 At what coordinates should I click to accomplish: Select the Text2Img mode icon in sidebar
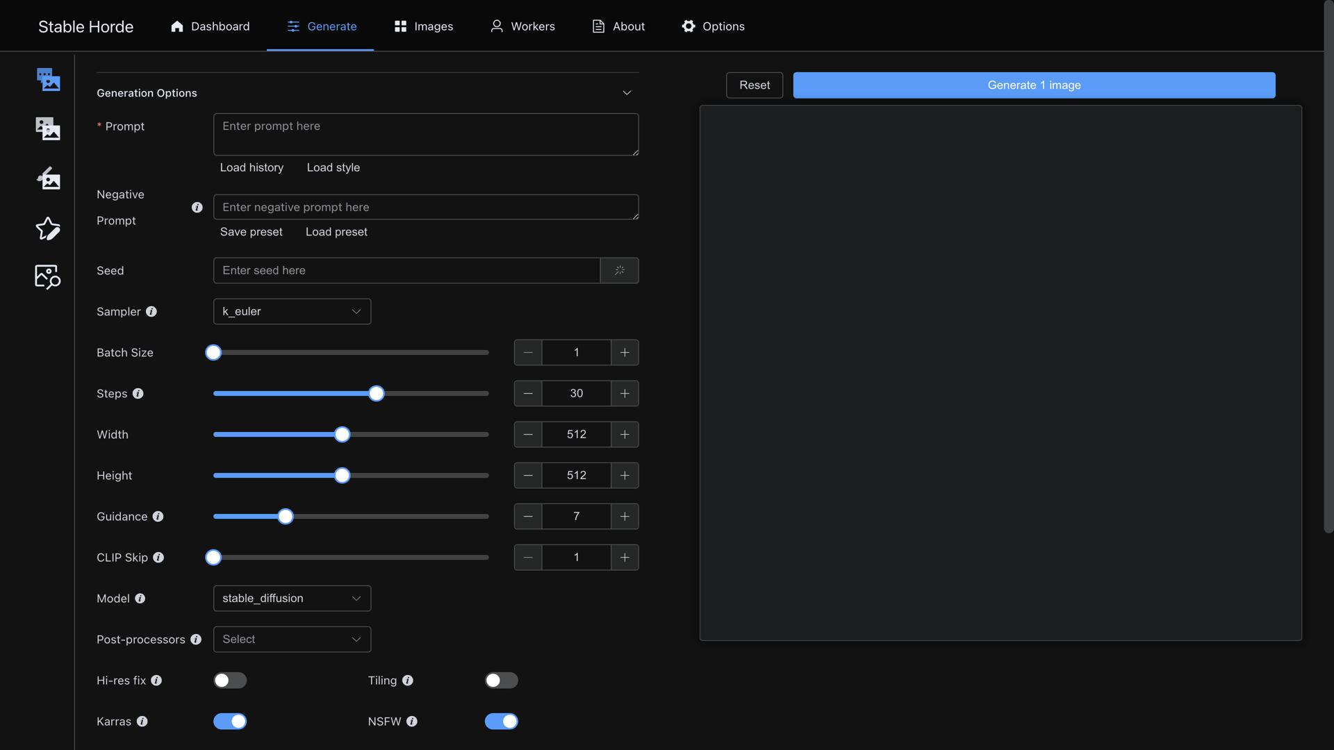(x=47, y=79)
